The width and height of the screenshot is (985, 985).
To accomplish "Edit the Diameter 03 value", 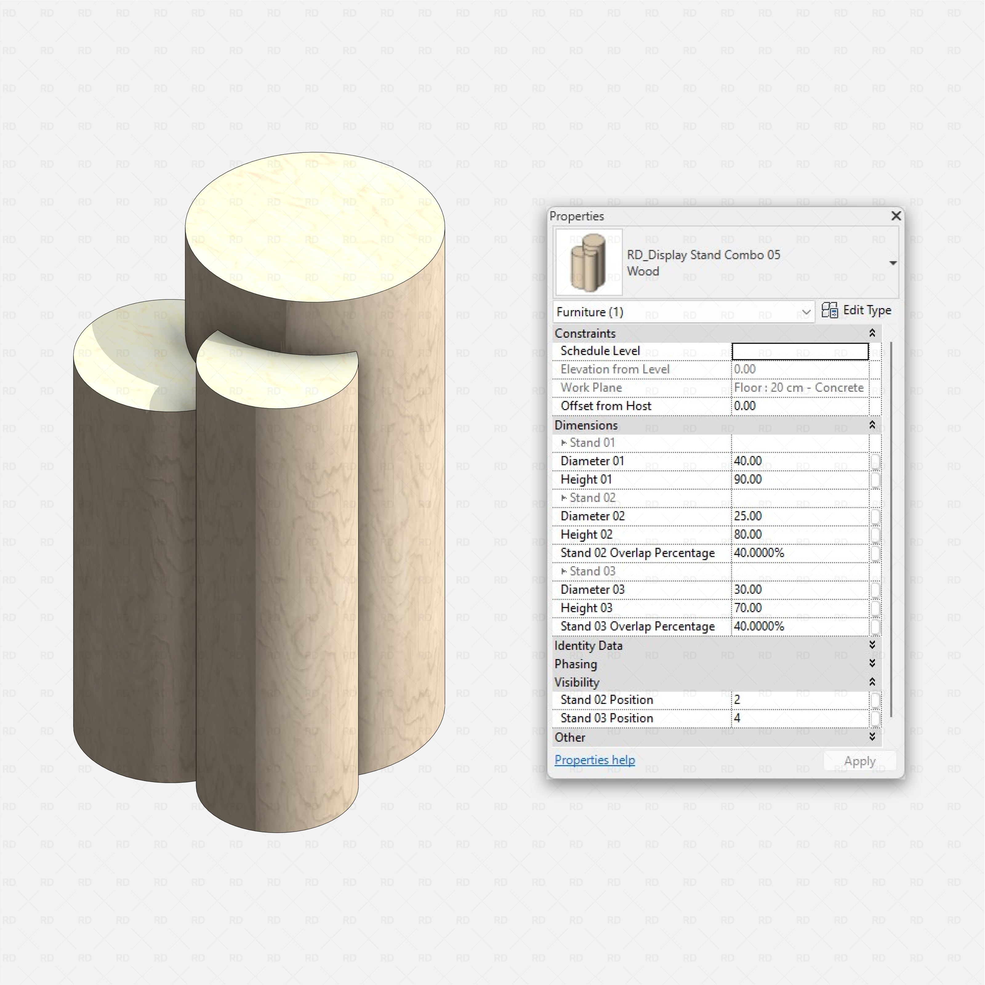I will point(800,589).
